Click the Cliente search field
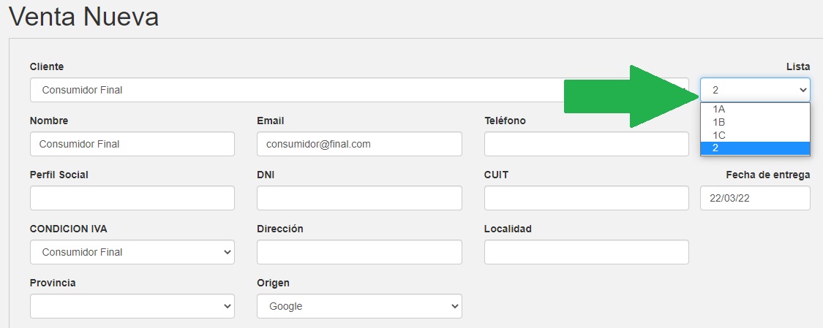This screenshot has width=823, height=328. [293, 90]
